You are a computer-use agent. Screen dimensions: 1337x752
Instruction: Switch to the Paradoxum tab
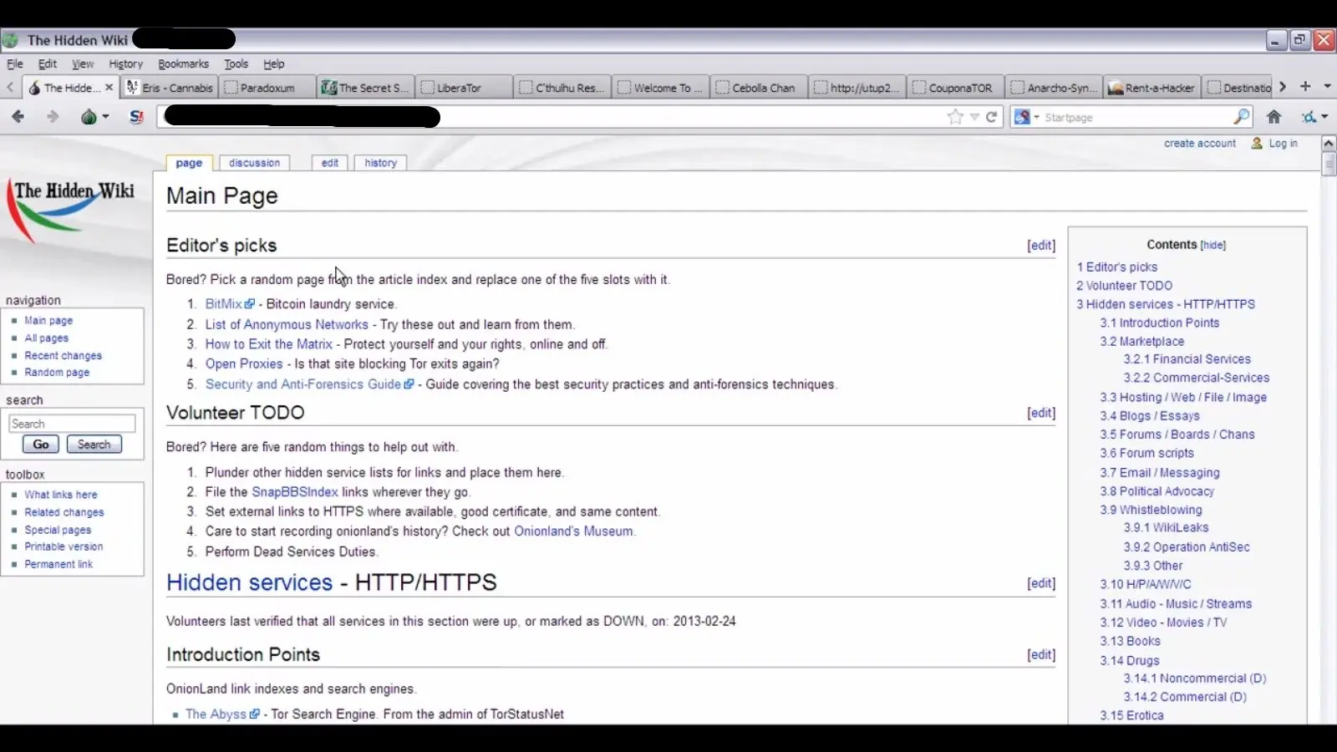click(x=268, y=87)
